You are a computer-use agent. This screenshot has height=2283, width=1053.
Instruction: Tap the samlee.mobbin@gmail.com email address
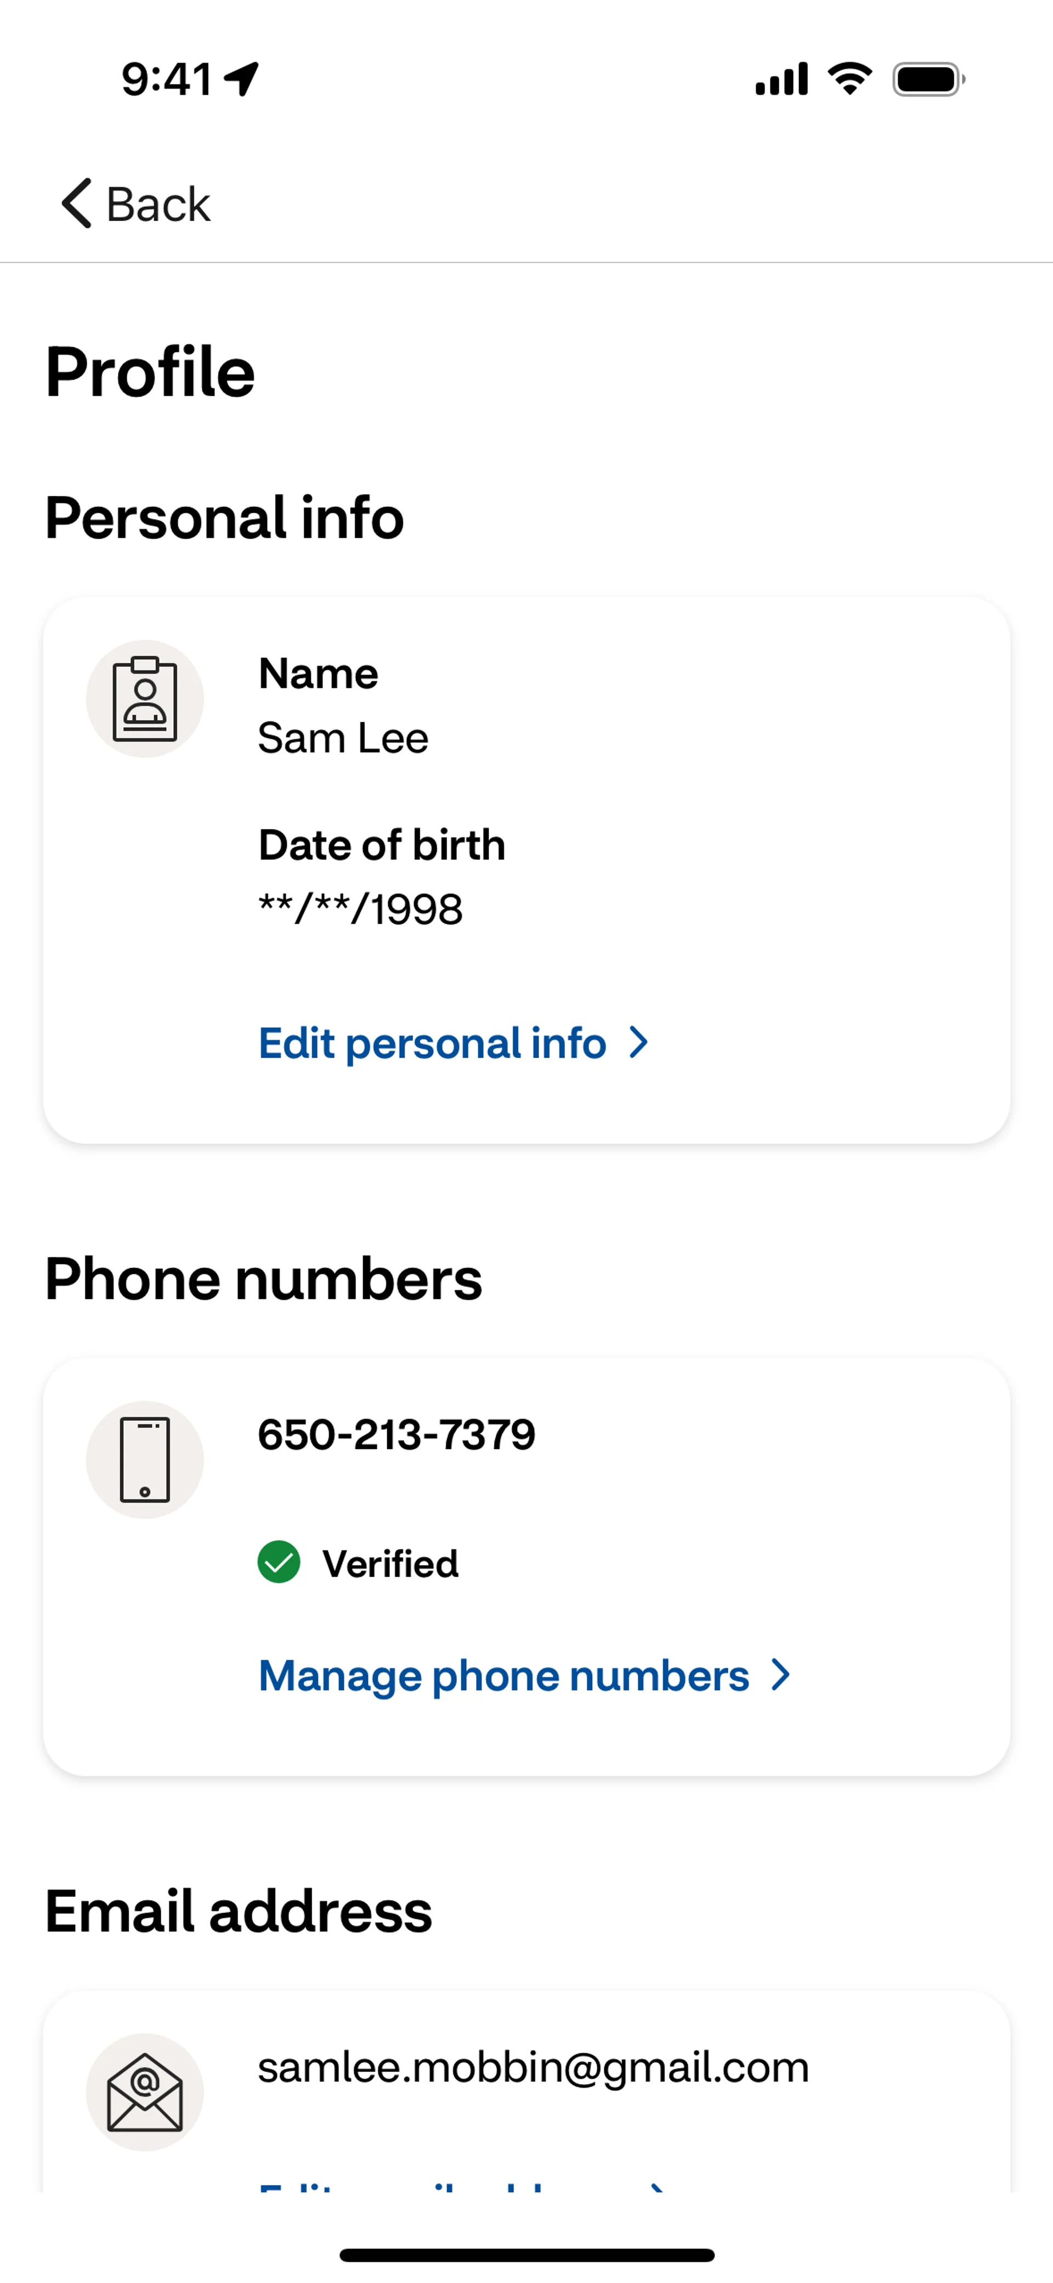coord(533,2067)
